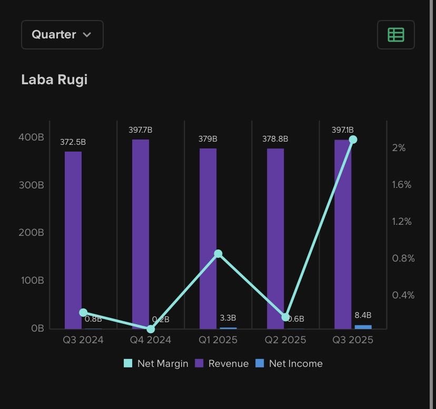This screenshot has height=409, width=436.
Task: Click the blue Net Income legend swatch
Action: (260, 363)
